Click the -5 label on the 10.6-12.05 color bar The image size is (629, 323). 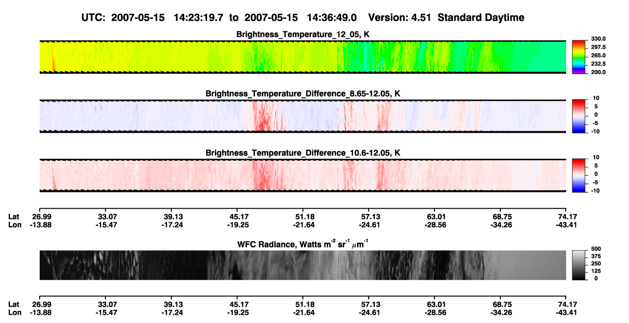pyautogui.click(x=596, y=183)
